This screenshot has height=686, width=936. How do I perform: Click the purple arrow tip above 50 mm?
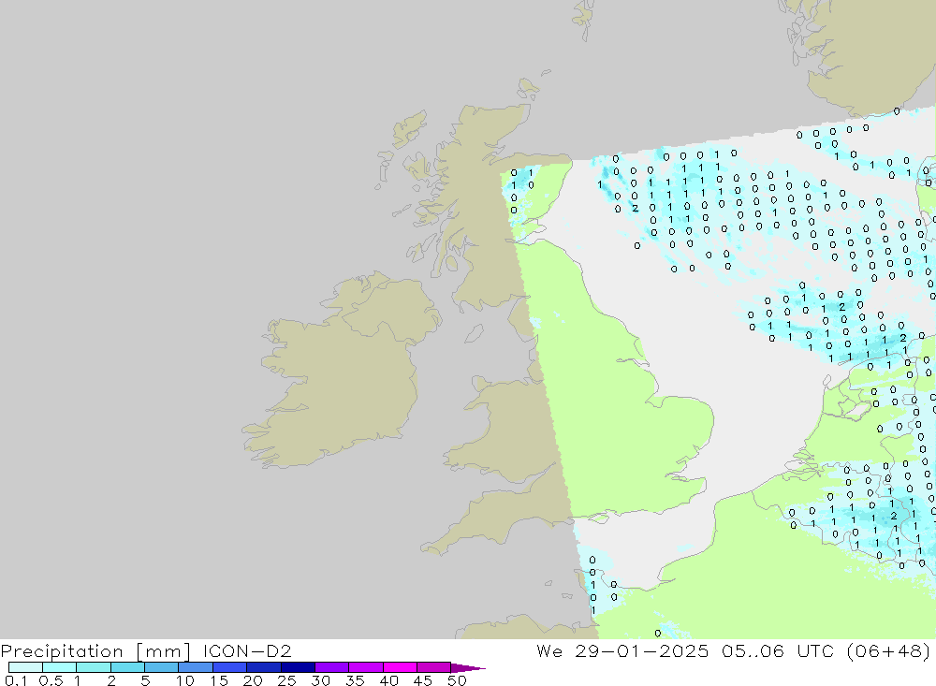(468, 667)
